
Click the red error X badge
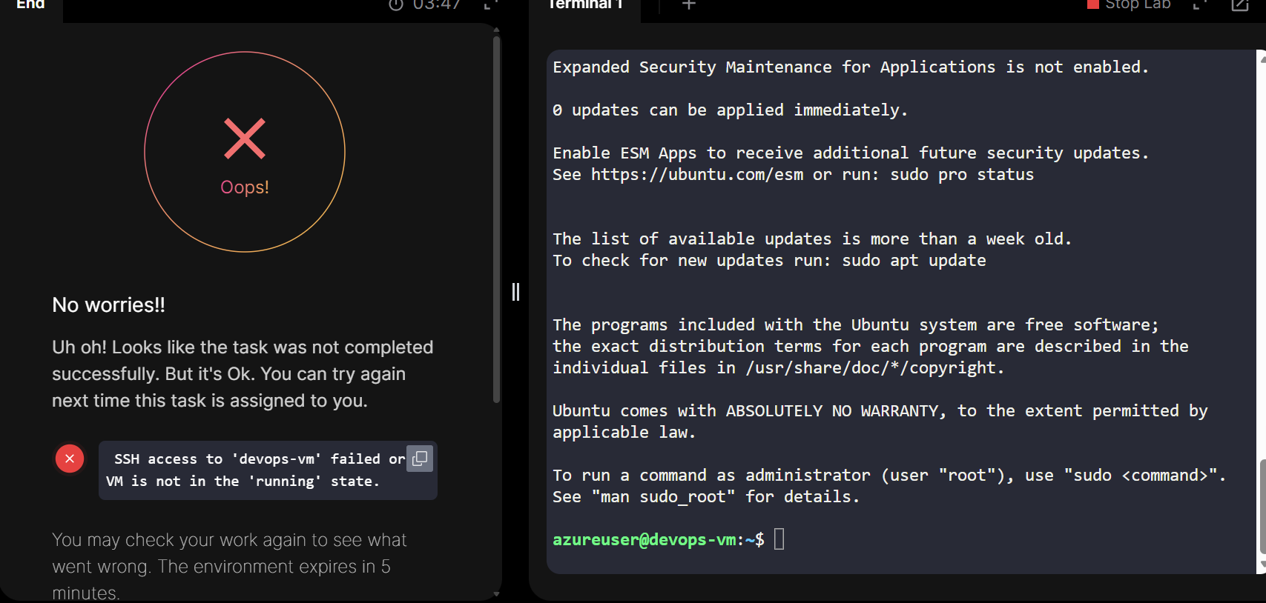(x=70, y=459)
